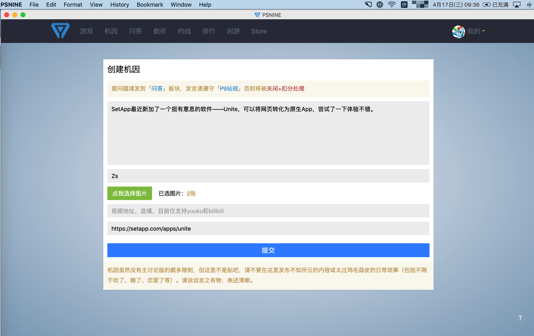Screen dimensions: 534x336
Task: Open the 约战 page
Action: click(184, 31)
